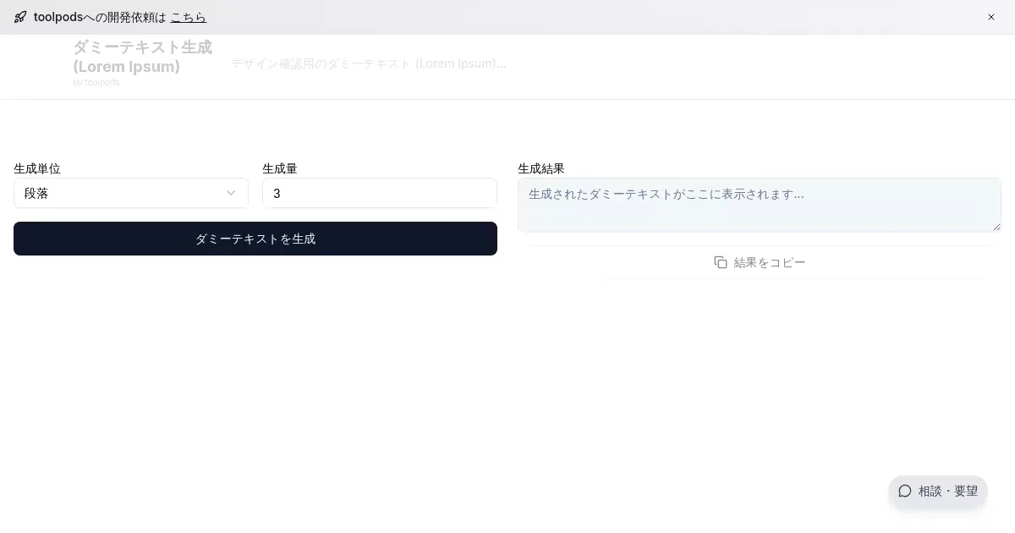Expand unit selector via its chevron arrow

tap(231, 193)
